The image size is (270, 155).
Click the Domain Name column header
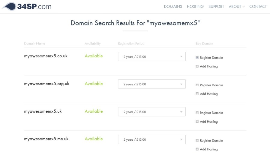(34, 44)
